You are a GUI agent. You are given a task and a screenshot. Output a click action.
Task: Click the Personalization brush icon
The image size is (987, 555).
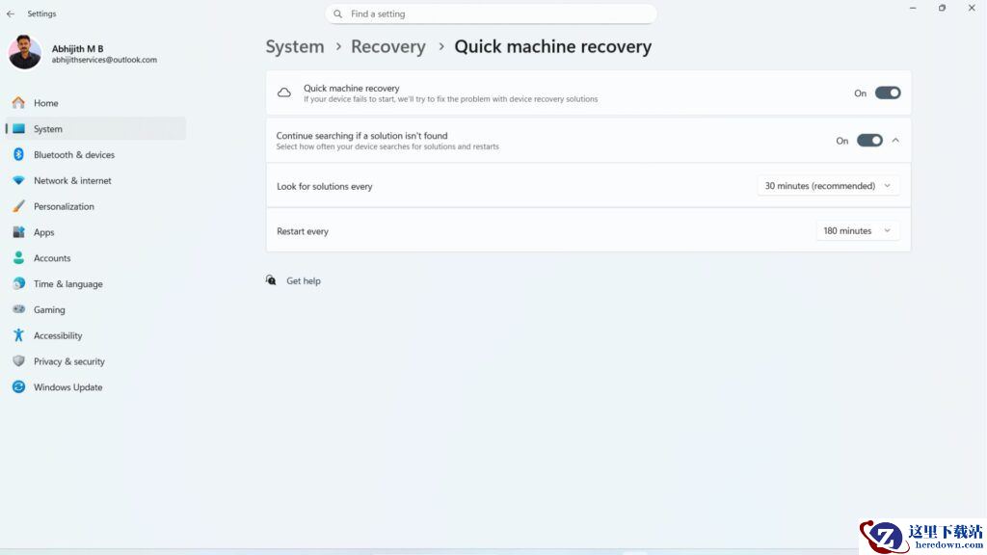point(18,206)
